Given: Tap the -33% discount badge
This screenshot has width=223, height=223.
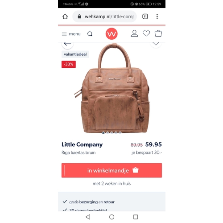Looking at the screenshot, I should pos(69,64).
